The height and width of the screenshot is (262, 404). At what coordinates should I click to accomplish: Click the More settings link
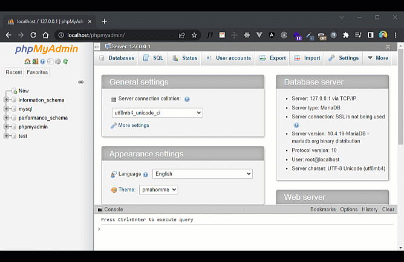point(134,125)
